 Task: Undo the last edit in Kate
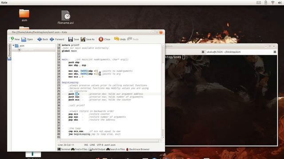(x=120, y=39)
